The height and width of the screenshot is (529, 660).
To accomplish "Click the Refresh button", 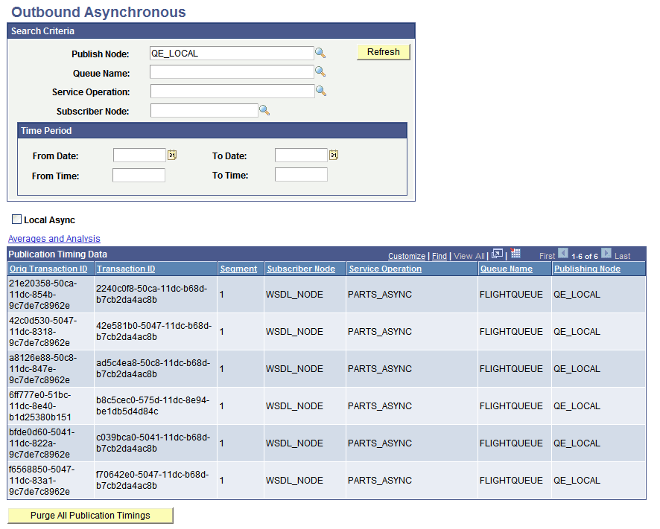I will [383, 52].
